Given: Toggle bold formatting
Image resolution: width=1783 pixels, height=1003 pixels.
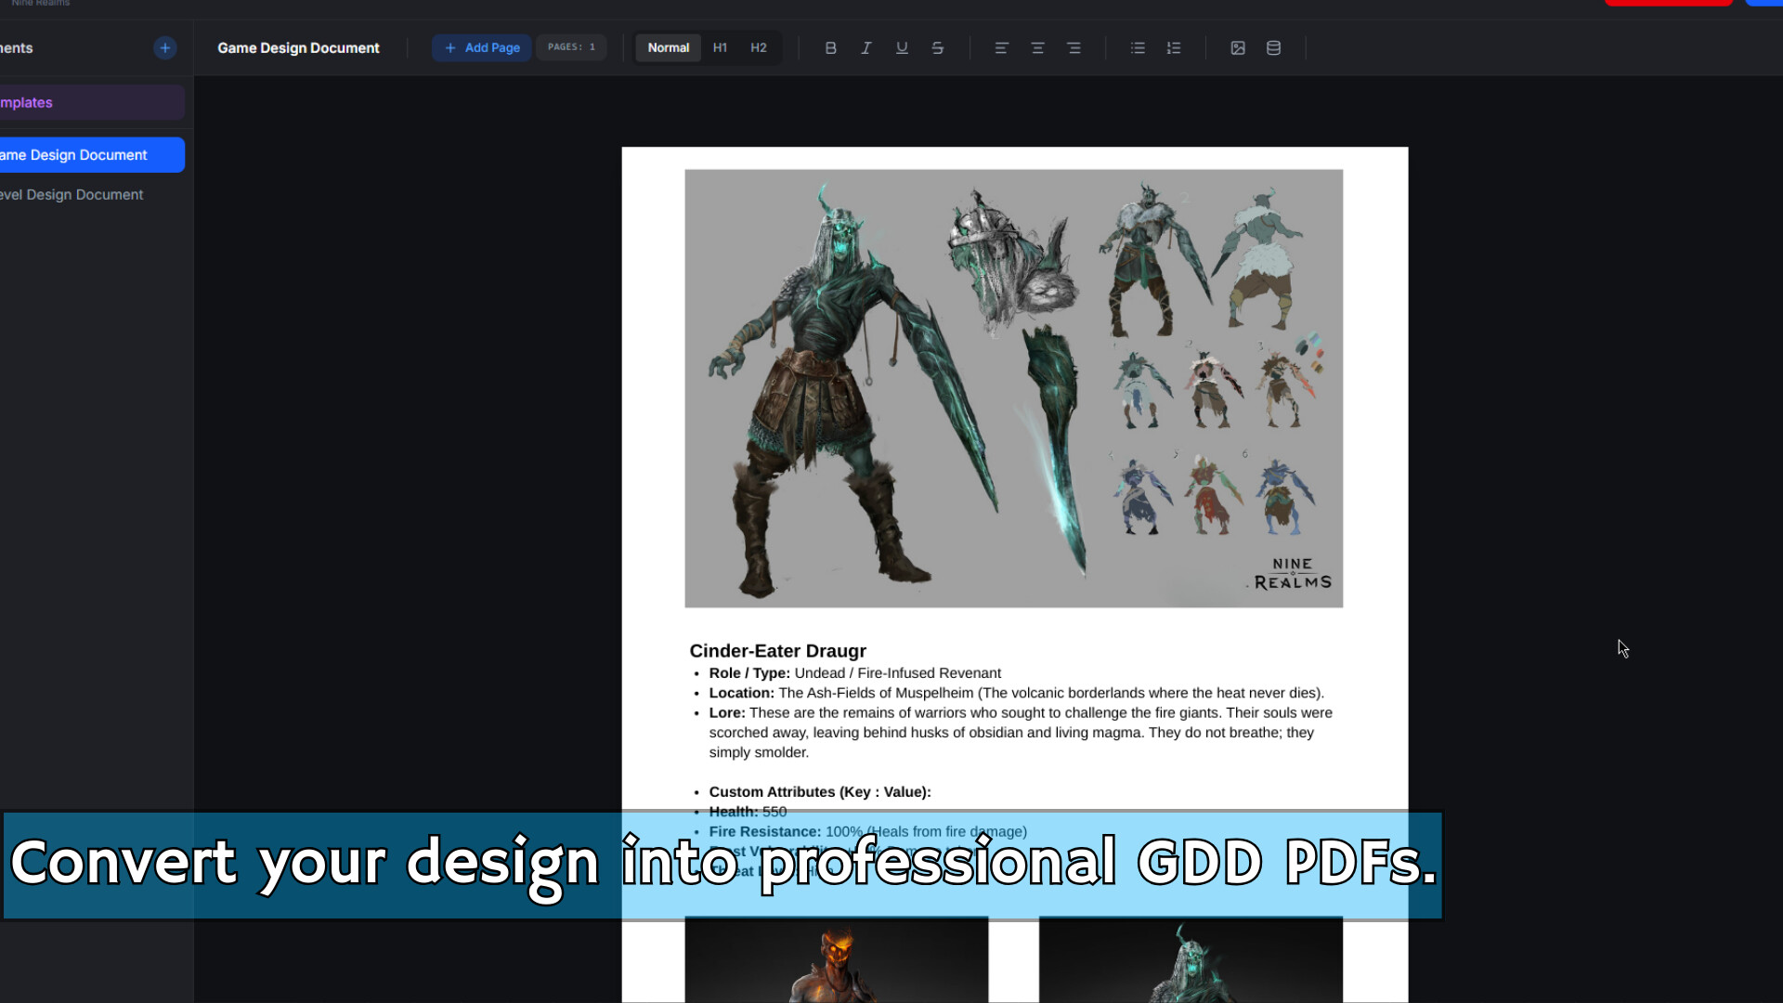Looking at the screenshot, I should pyautogui.click(x=830, y=47).
